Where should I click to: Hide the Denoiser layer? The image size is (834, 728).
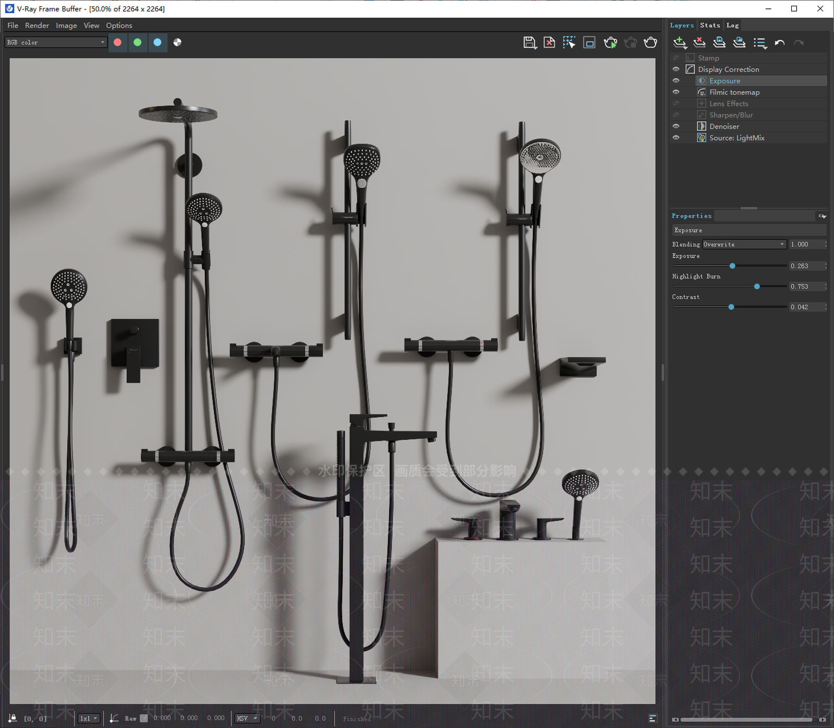(x=676, y=126)
